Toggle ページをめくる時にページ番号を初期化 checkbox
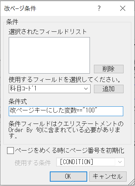The image size is (135, 186). pyautogui.click(x=10, y=151)
